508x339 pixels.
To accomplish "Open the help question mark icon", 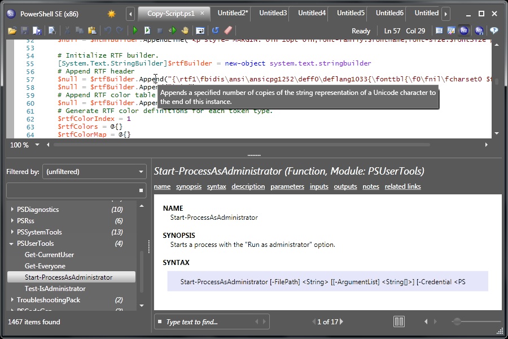I will click(493, 31).
